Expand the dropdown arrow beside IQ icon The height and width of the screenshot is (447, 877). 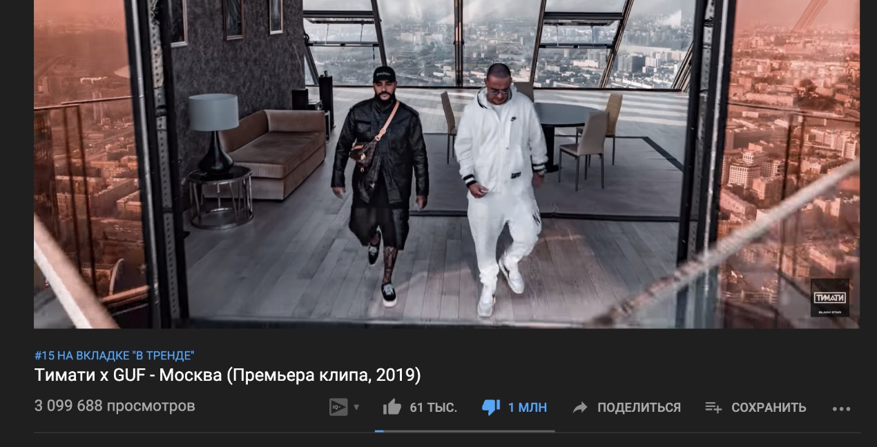pyautogui.click(x=356, y=408)
